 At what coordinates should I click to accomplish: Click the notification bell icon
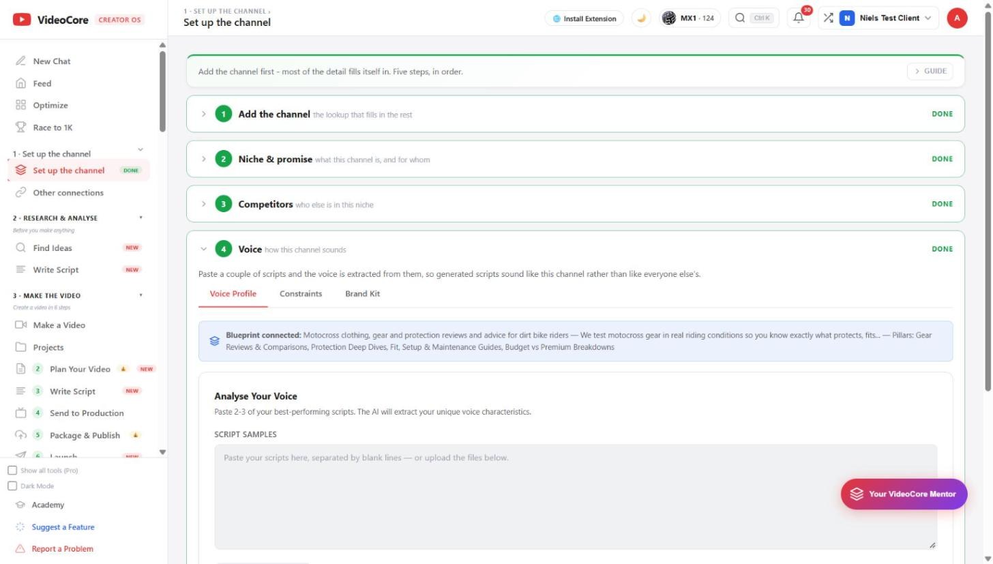[799, 18]
